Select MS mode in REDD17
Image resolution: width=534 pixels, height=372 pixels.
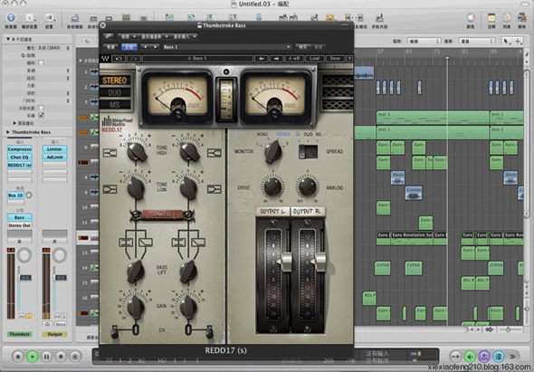pyautogui.click(x=115, y=105)
